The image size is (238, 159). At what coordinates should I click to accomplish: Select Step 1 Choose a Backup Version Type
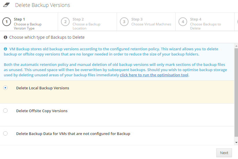pos(29,22)
